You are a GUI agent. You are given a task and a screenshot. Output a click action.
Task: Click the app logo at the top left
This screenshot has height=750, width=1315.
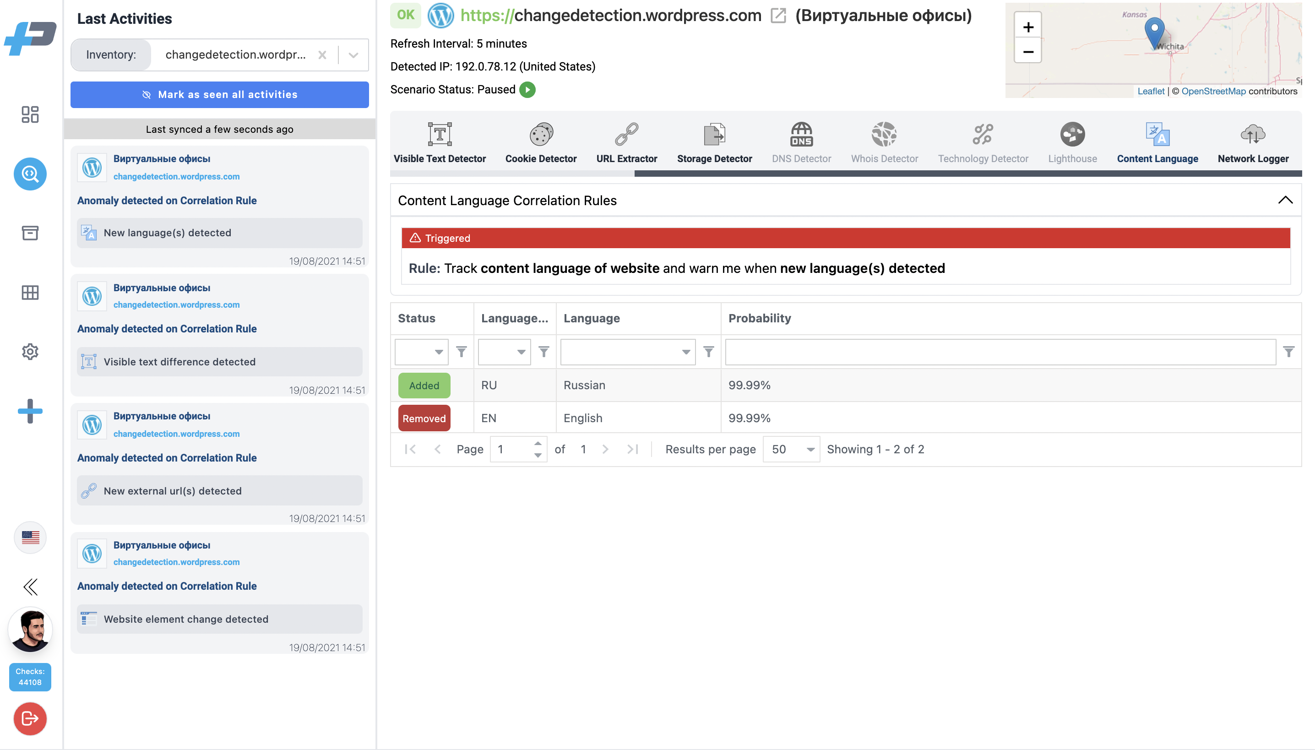[x=30, y=38]
